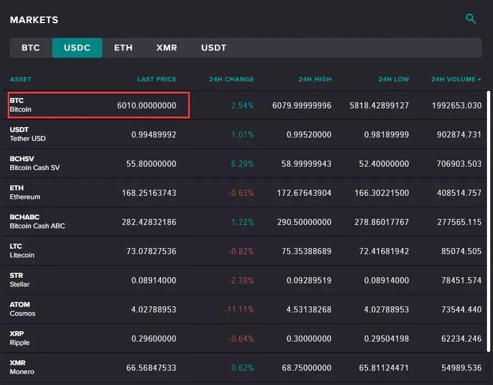Open the XMR Monero market row

[244, 368]
